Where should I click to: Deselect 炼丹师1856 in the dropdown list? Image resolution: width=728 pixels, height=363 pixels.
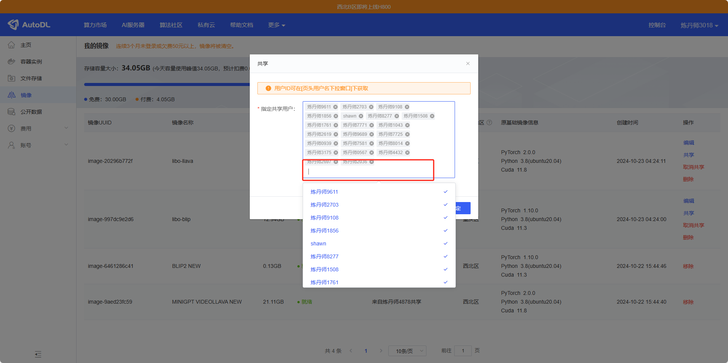pos(379,231)
